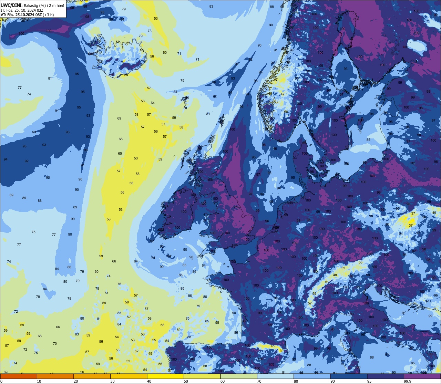The width and height of the screenshot is (441, 384).
Task: Click the '51' humidity value over the Alps
Action: click(x=327, y=282)
